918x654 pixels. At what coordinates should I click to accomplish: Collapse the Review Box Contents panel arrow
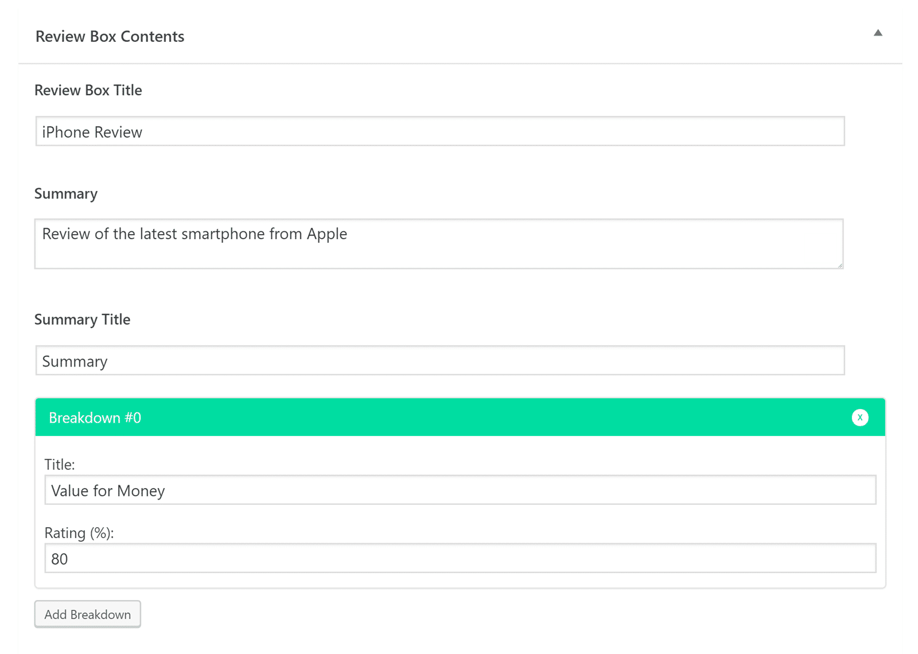[x=878, y=33]
